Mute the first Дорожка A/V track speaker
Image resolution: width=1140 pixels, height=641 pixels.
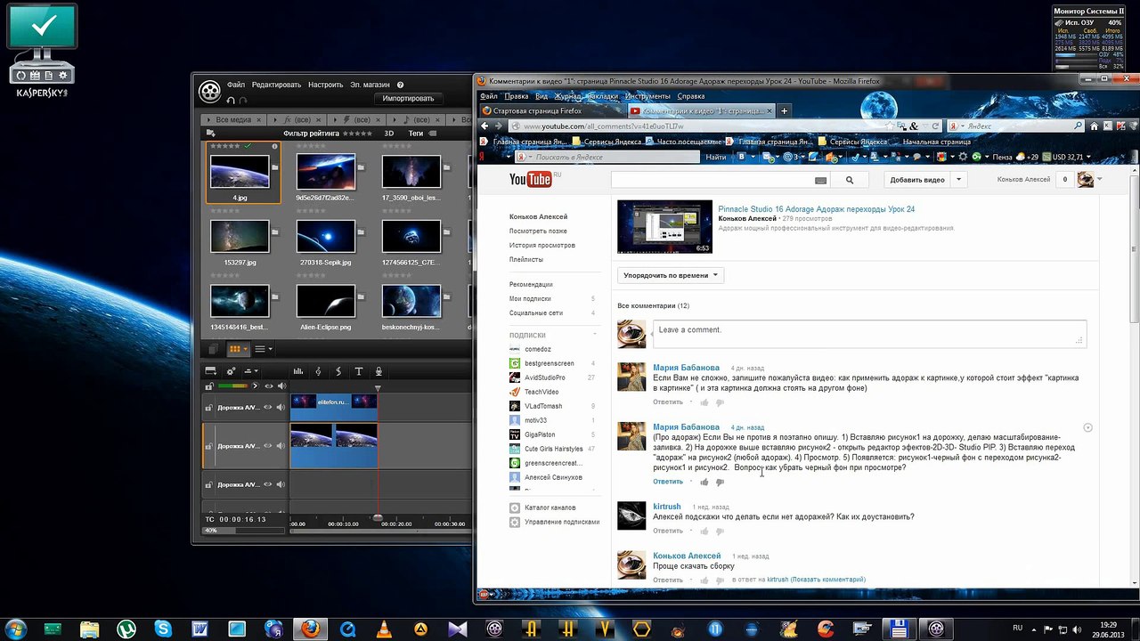281,408
